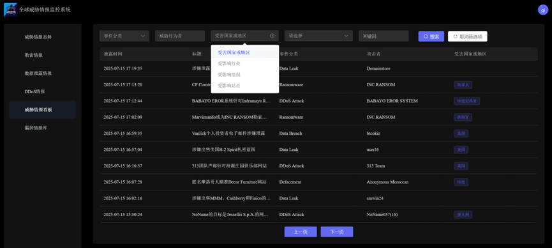Click the 取消筛选项 reset button
The width and height of the screenshot is (552, 248).
coord(468,36)
